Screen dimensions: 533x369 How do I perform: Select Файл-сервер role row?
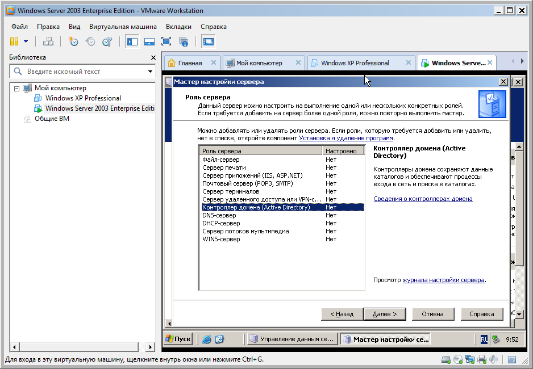(x=282, y=160)
